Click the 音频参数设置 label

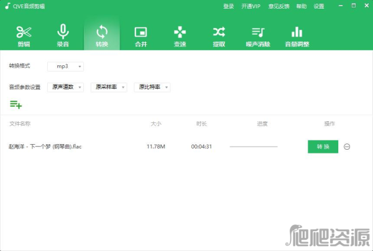tap(25, 87)
